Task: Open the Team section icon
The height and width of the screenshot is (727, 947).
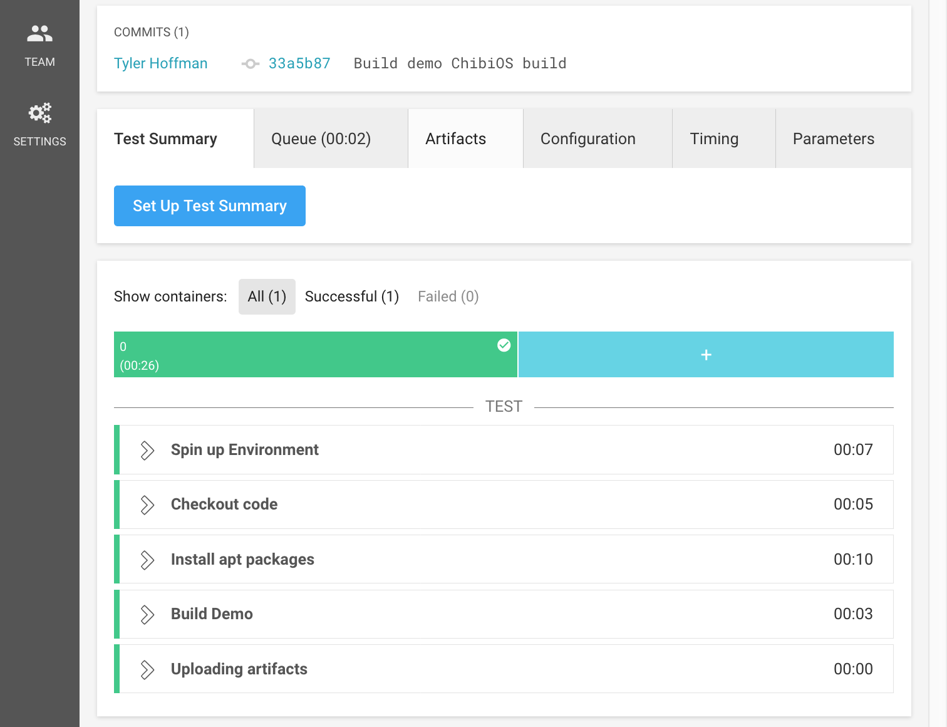Action: point(39,34)
